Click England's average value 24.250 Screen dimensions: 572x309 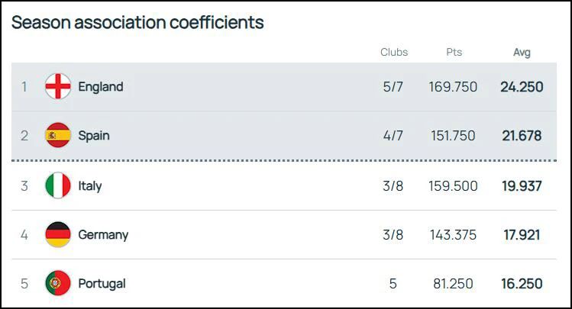[522, 87]
